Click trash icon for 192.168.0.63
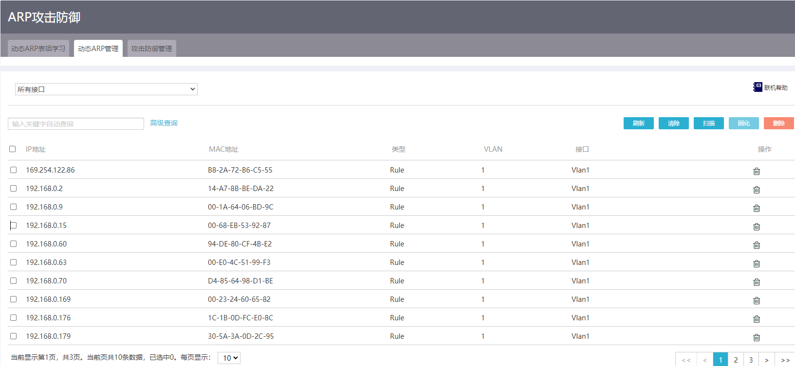The image size is (795, 366). (757, 263)
